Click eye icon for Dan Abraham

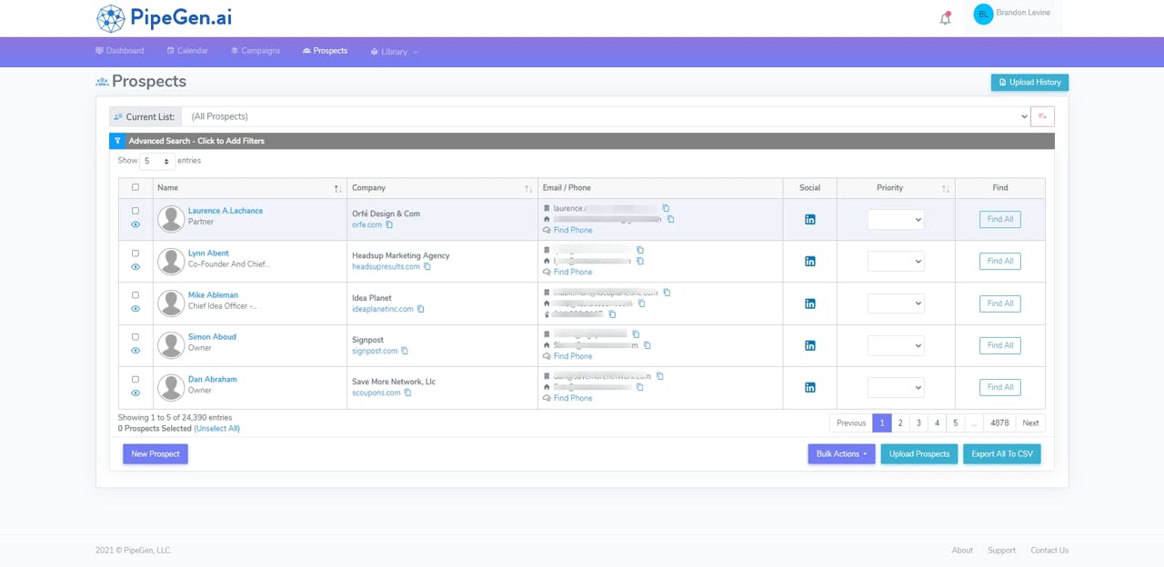pos(135,393)
